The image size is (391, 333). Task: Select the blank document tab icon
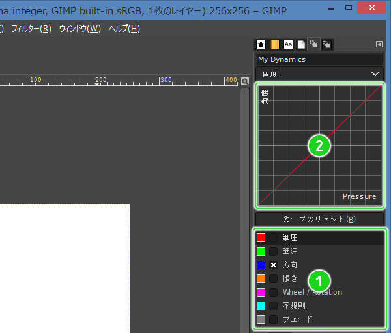point(301,44)
